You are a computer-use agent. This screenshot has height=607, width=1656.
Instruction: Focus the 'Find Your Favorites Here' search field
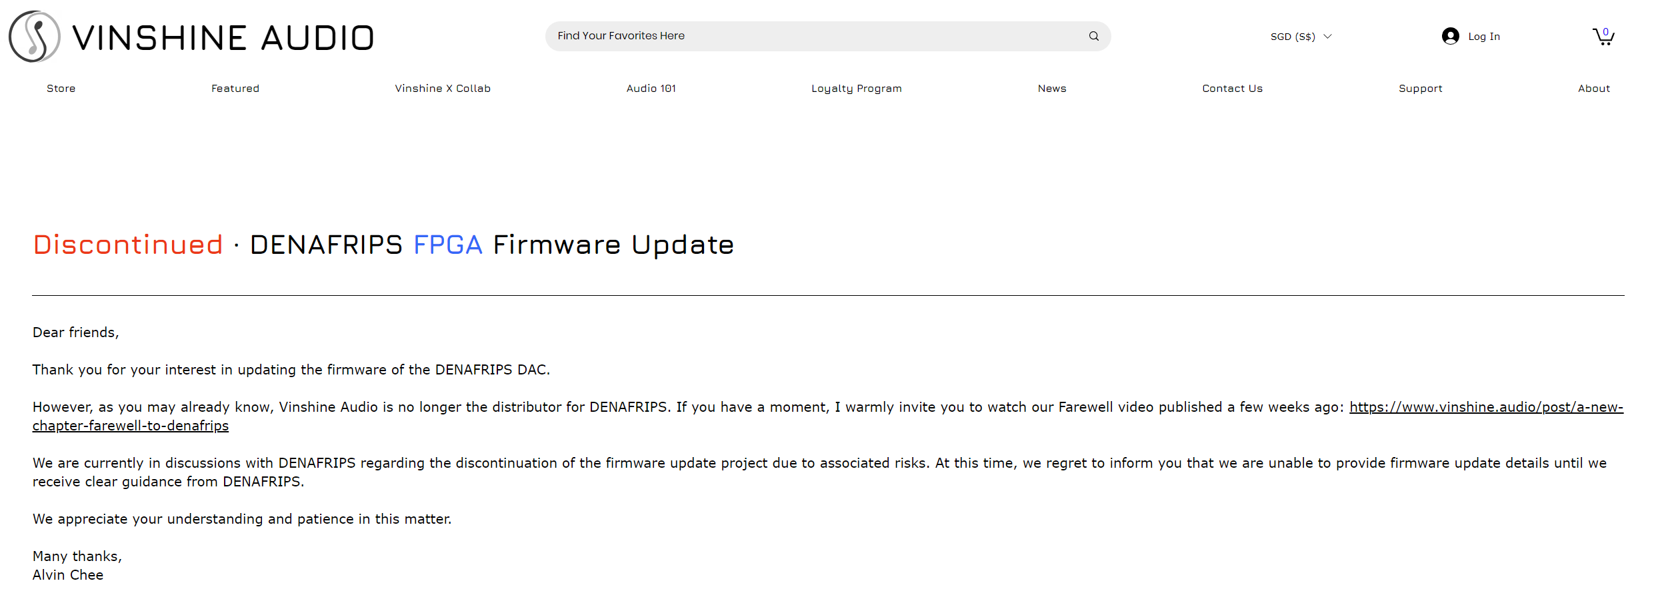click(813, 36)
